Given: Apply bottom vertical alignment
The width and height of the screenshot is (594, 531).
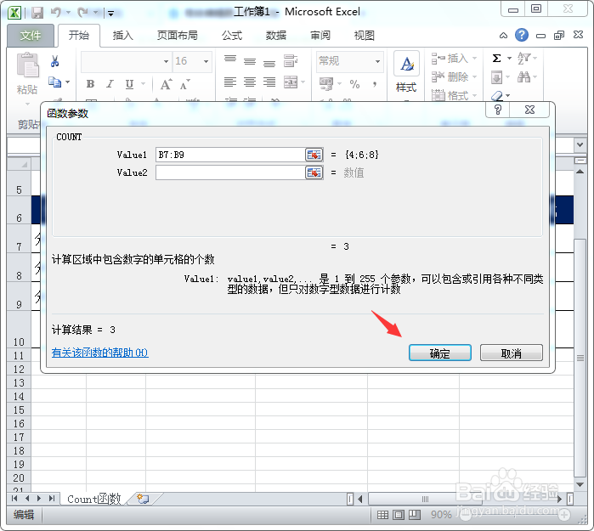Looking at the screenshot, I should pos(269,63).
